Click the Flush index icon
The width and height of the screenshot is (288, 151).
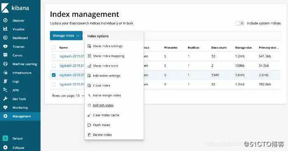pos(89,125)
